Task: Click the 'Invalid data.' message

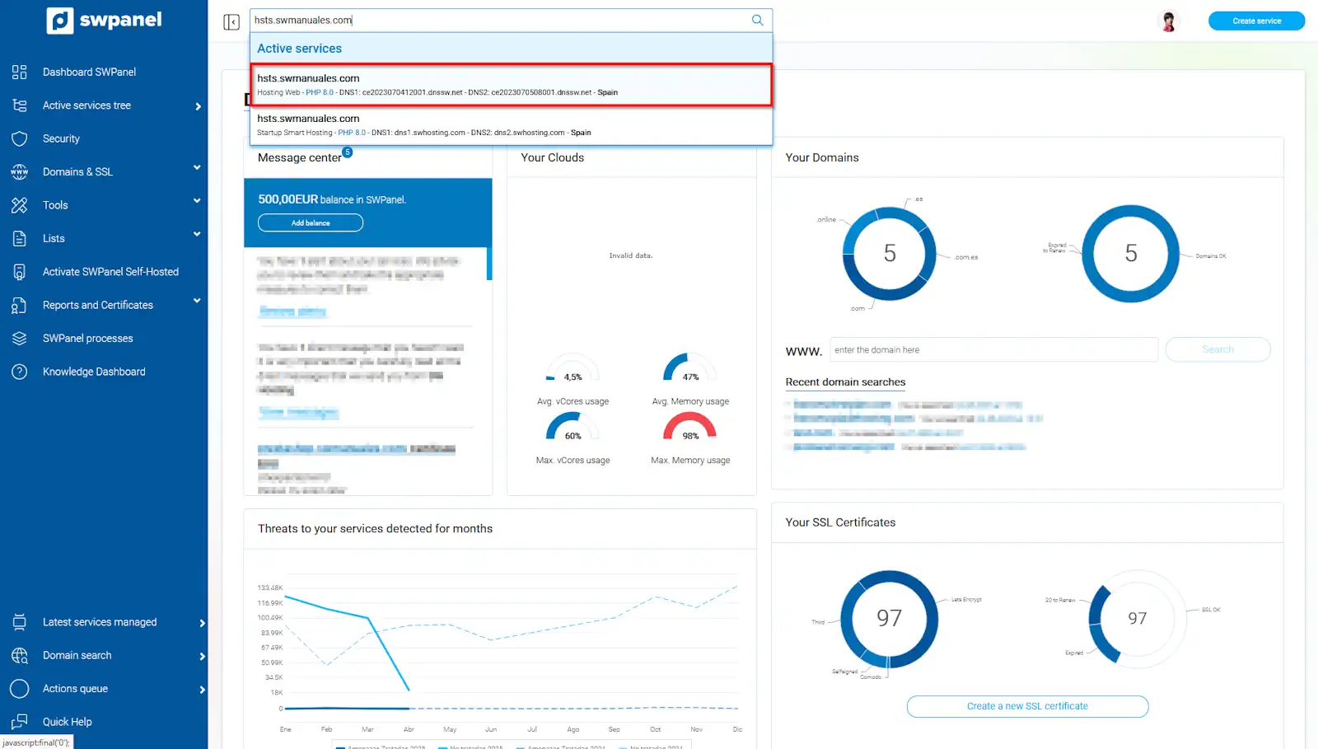Action: pyautogui.click(x=631, y=255)
